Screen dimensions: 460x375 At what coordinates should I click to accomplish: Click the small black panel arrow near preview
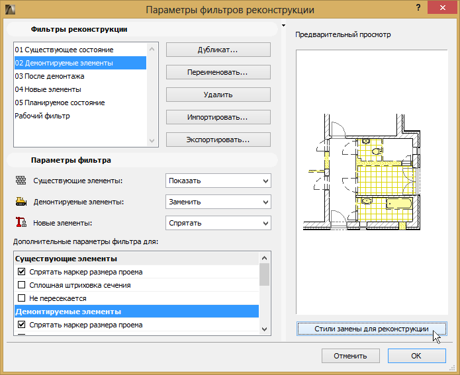pyautogui.click(x=283, y=26)
